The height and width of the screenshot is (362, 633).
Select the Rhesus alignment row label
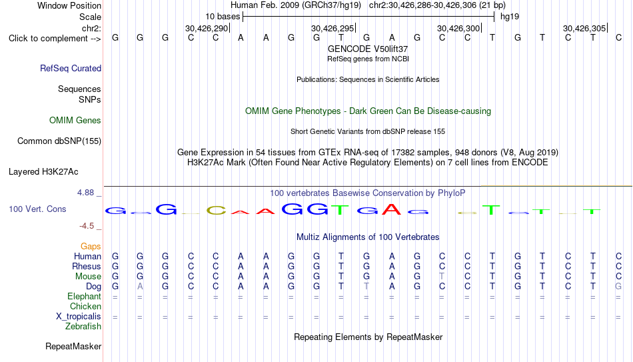87,266
